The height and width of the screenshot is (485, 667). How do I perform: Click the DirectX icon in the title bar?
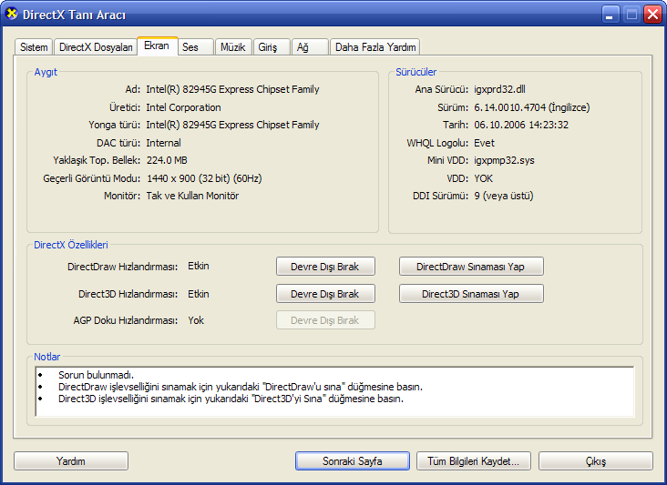click(x=12, y=14)
